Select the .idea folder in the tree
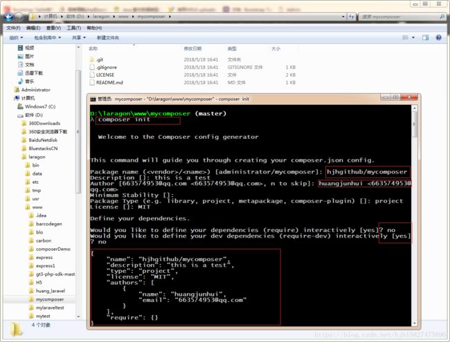 click(41, 216)
